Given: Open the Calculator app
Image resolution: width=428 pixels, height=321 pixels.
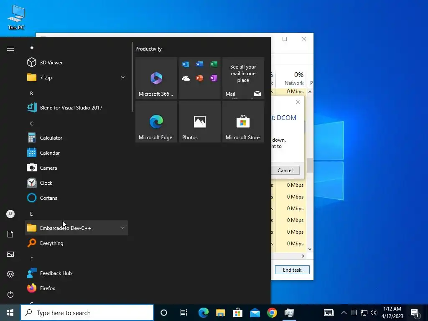Looking at the screenshot, I should pyautogui.click(x=76, y=138).
